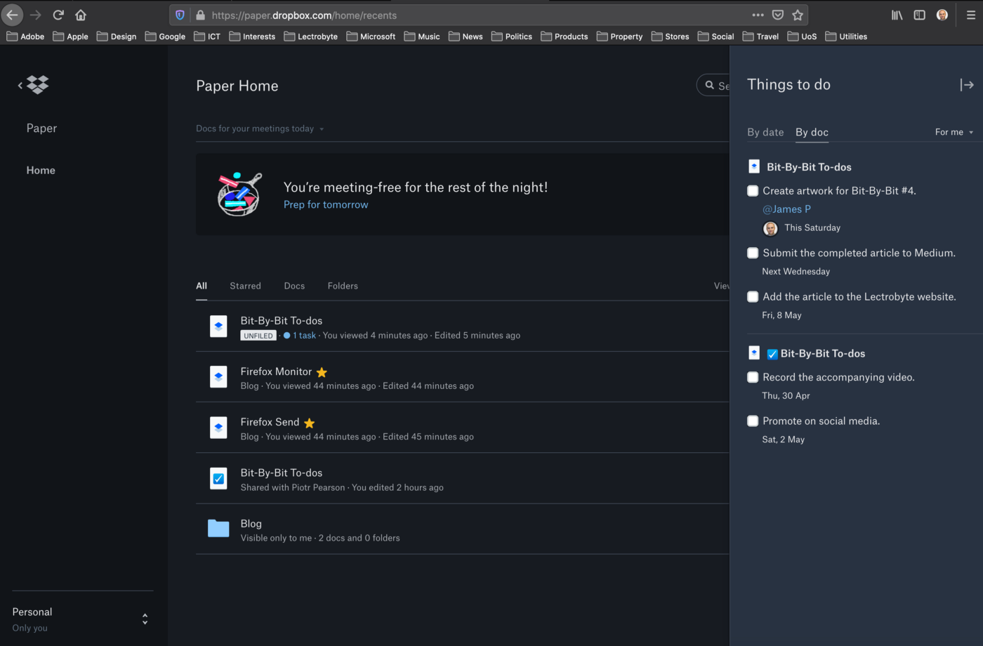Switch to the By date tab
Viewport: 983px width, 646px height.
pos(765,132)
